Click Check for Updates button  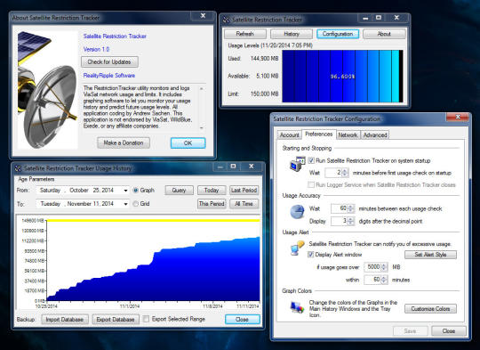[109, 62]
